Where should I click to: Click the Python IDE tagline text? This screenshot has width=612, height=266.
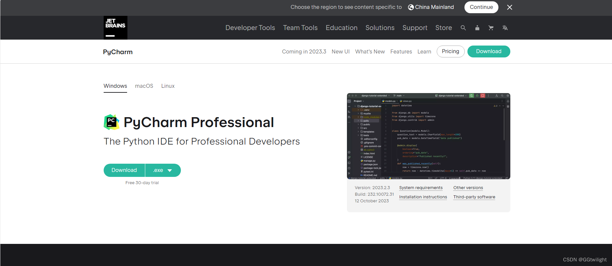[x=202, y=142]
